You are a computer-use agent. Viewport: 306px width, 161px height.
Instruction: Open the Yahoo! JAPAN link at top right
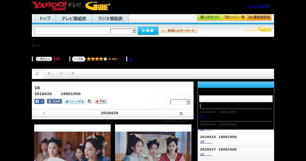click(x=259, y=6)
